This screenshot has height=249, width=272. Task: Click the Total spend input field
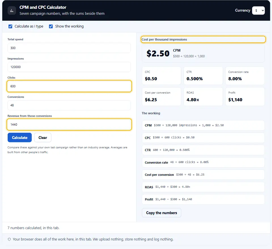tap(69, 48)
